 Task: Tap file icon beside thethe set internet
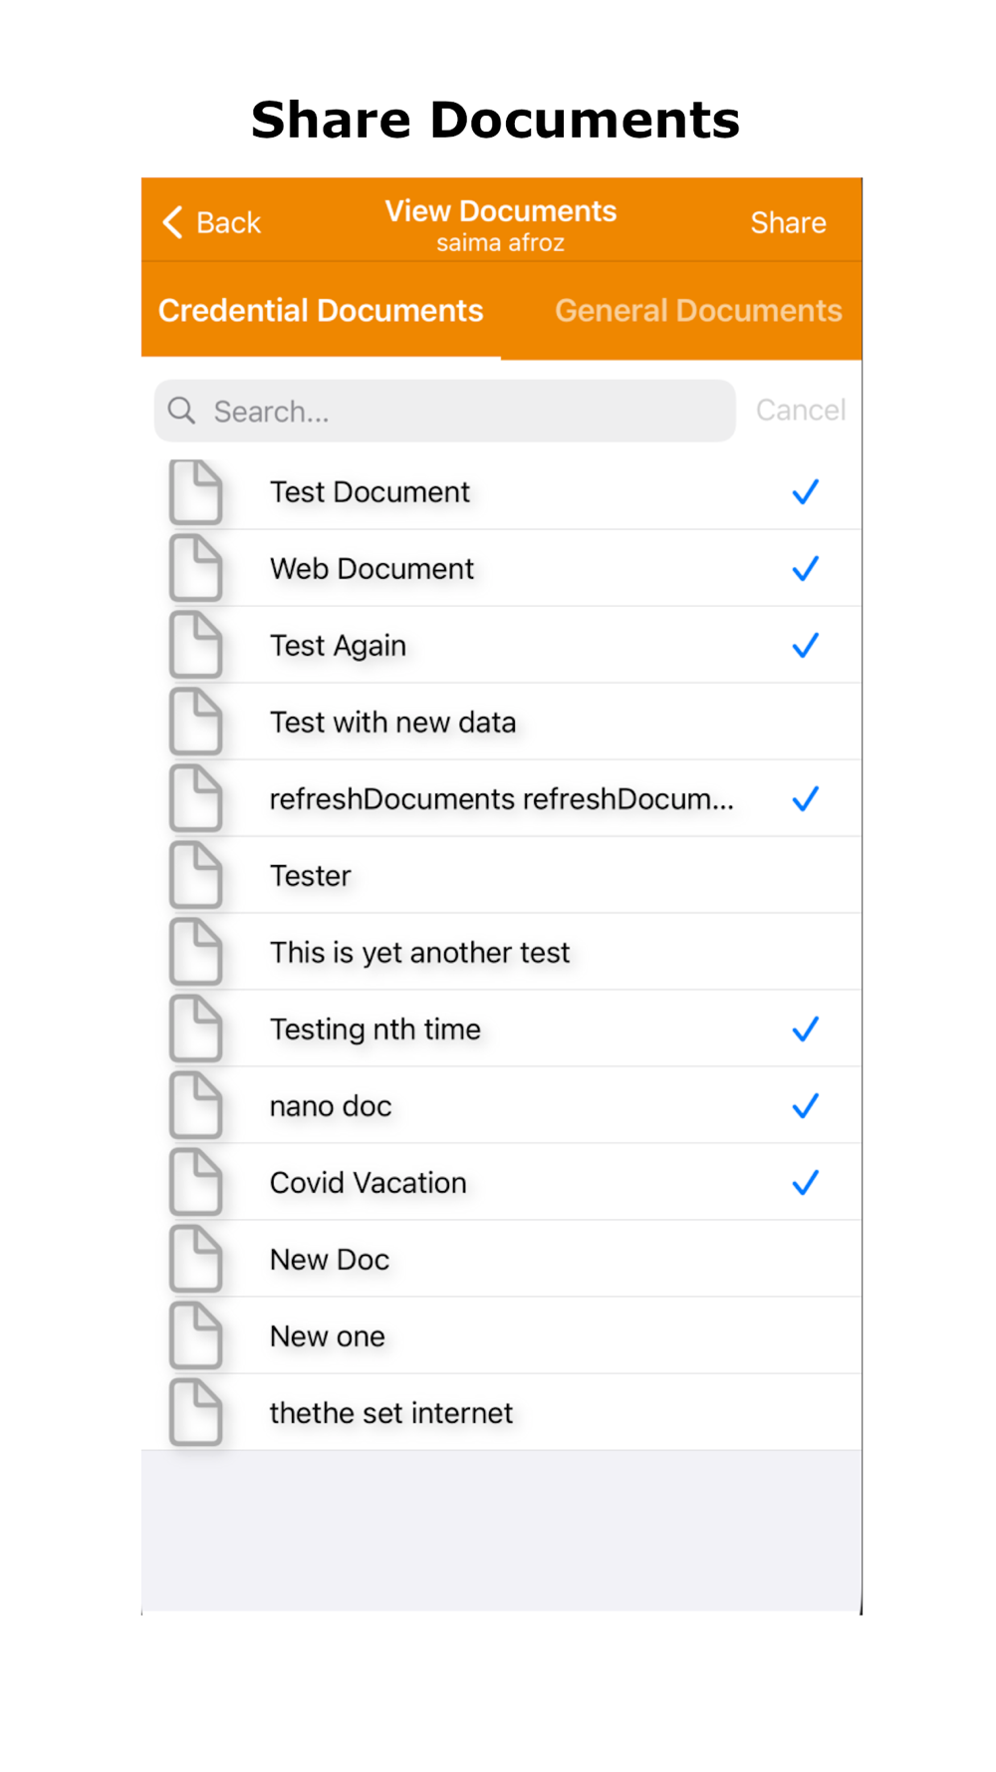pyautogui.click(x=195, y=1413)
